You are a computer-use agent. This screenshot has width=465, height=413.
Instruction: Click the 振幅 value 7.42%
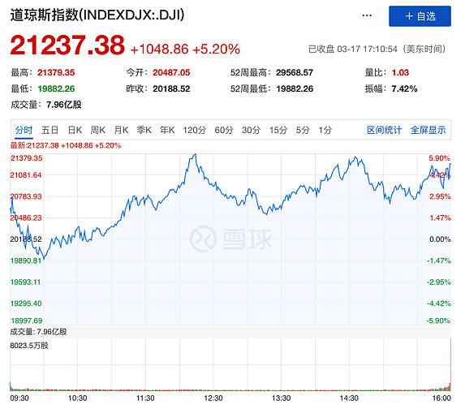click(404, 88)
